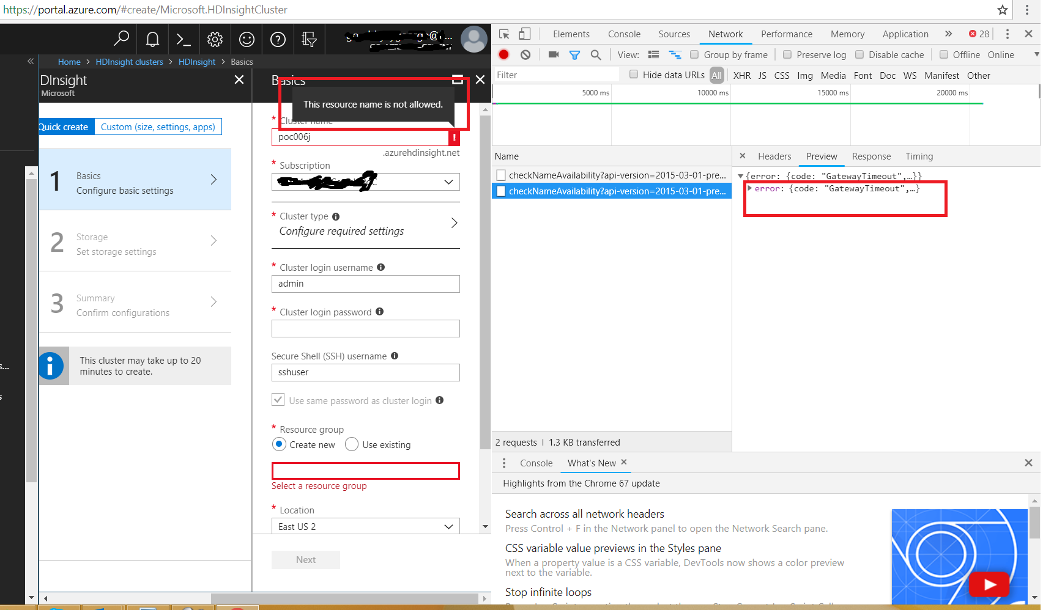Open HDInsight clusters breadcrumb
Image resolution: width=1043 pixels, height=610 pixels.
(x=129, y=62)
